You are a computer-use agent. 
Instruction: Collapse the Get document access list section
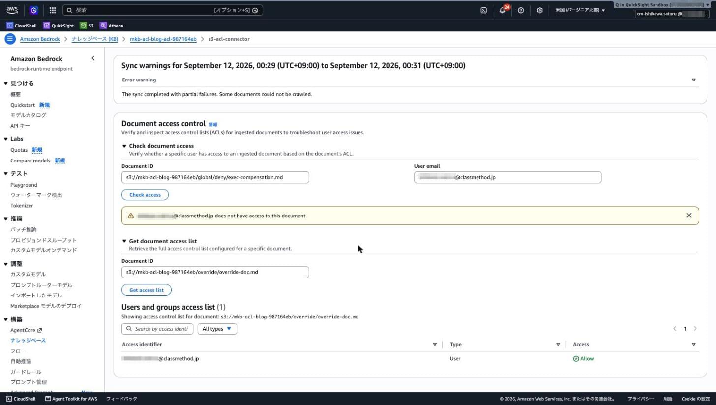124,241
